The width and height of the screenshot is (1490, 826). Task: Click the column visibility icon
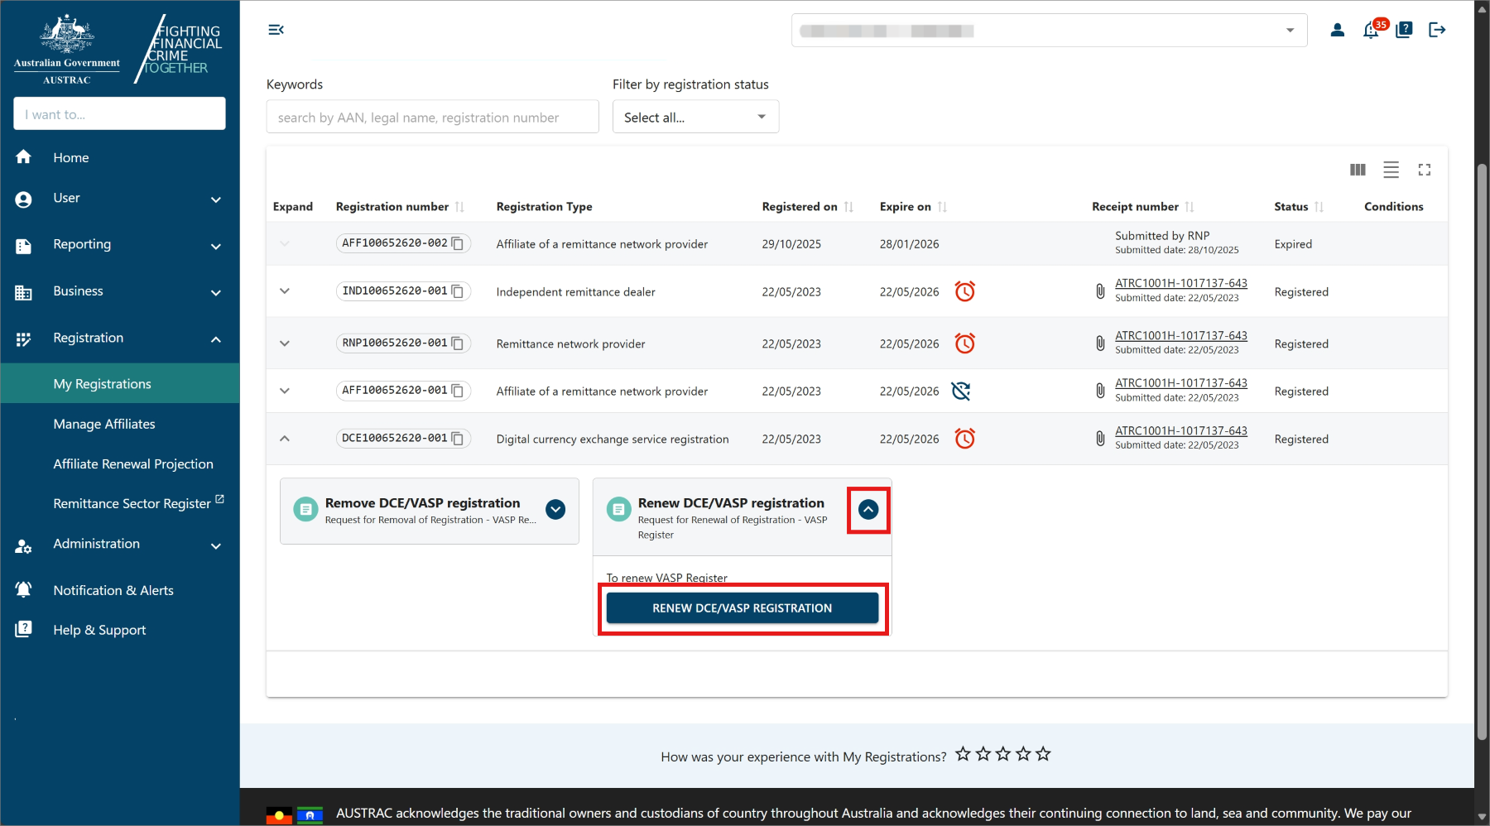pos(1358,170)
